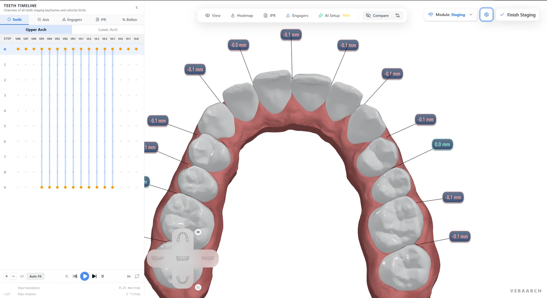The image size is (547, 298).
Task: Collapse the Teeth Timeline panel
Action: pyautogui.click(x=137, y=8)
